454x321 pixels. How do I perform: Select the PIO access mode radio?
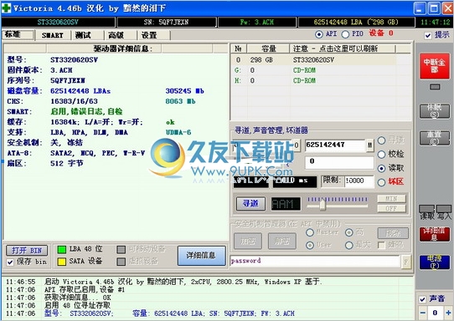(x=345, y=34)
